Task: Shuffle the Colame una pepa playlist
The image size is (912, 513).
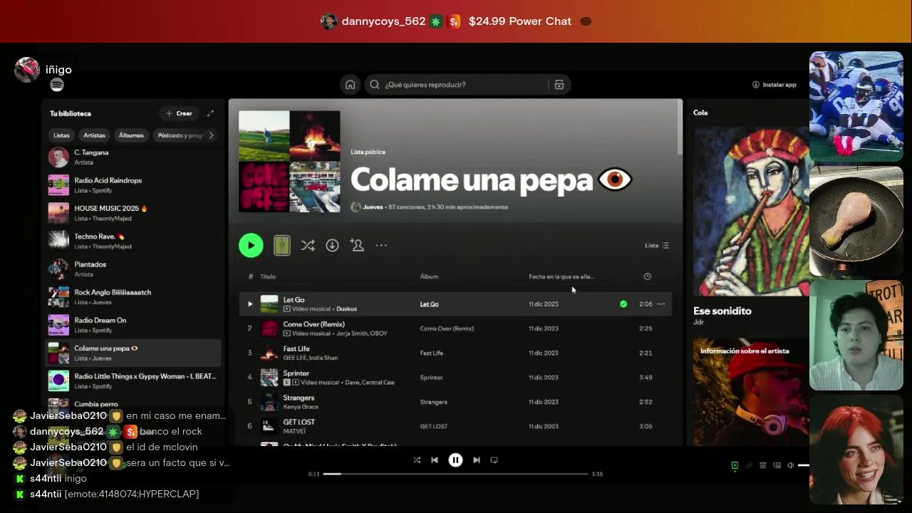Action: coord(308,245)
